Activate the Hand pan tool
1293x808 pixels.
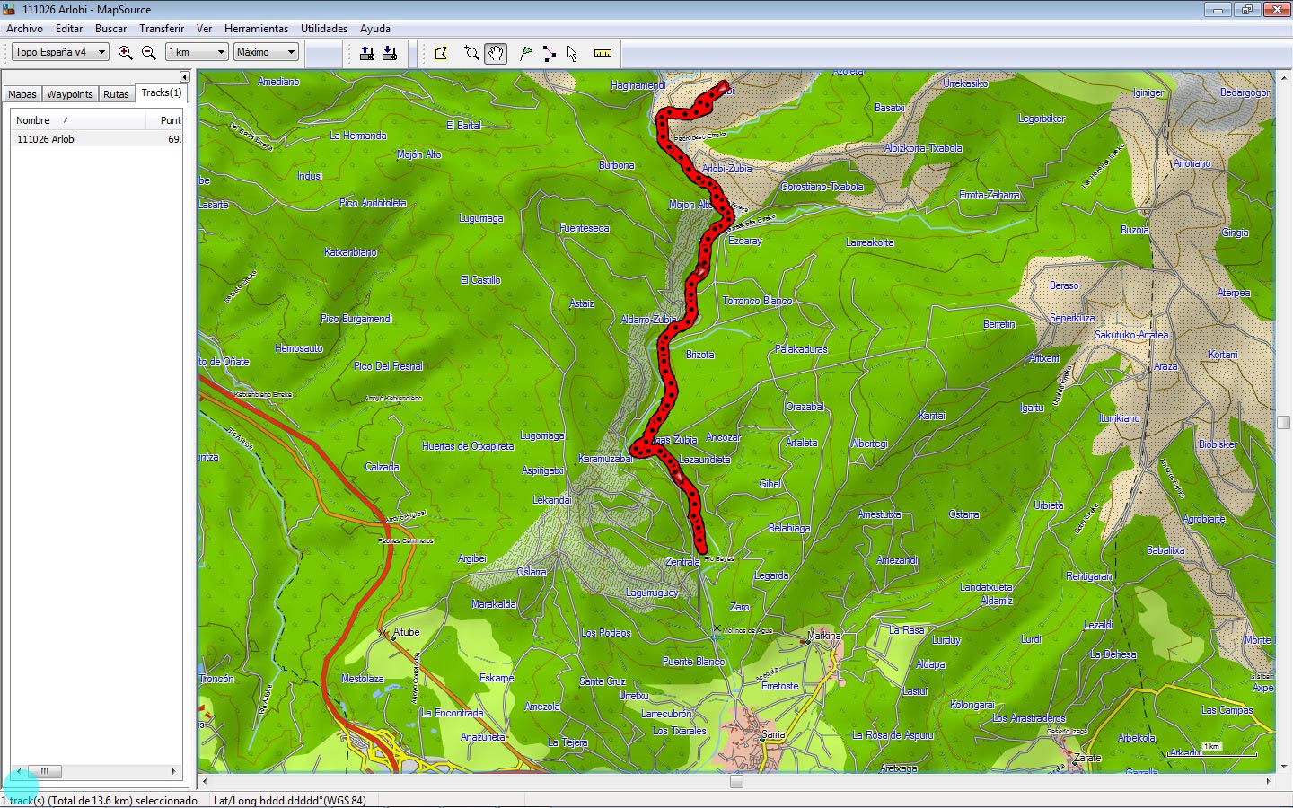tap(496, 53)
